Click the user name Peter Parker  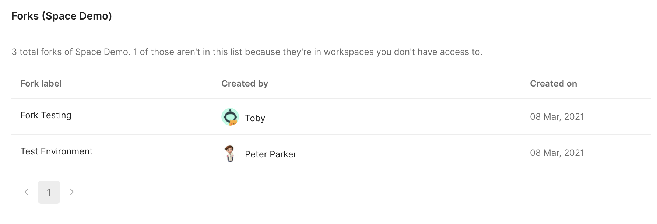point(271,154)
